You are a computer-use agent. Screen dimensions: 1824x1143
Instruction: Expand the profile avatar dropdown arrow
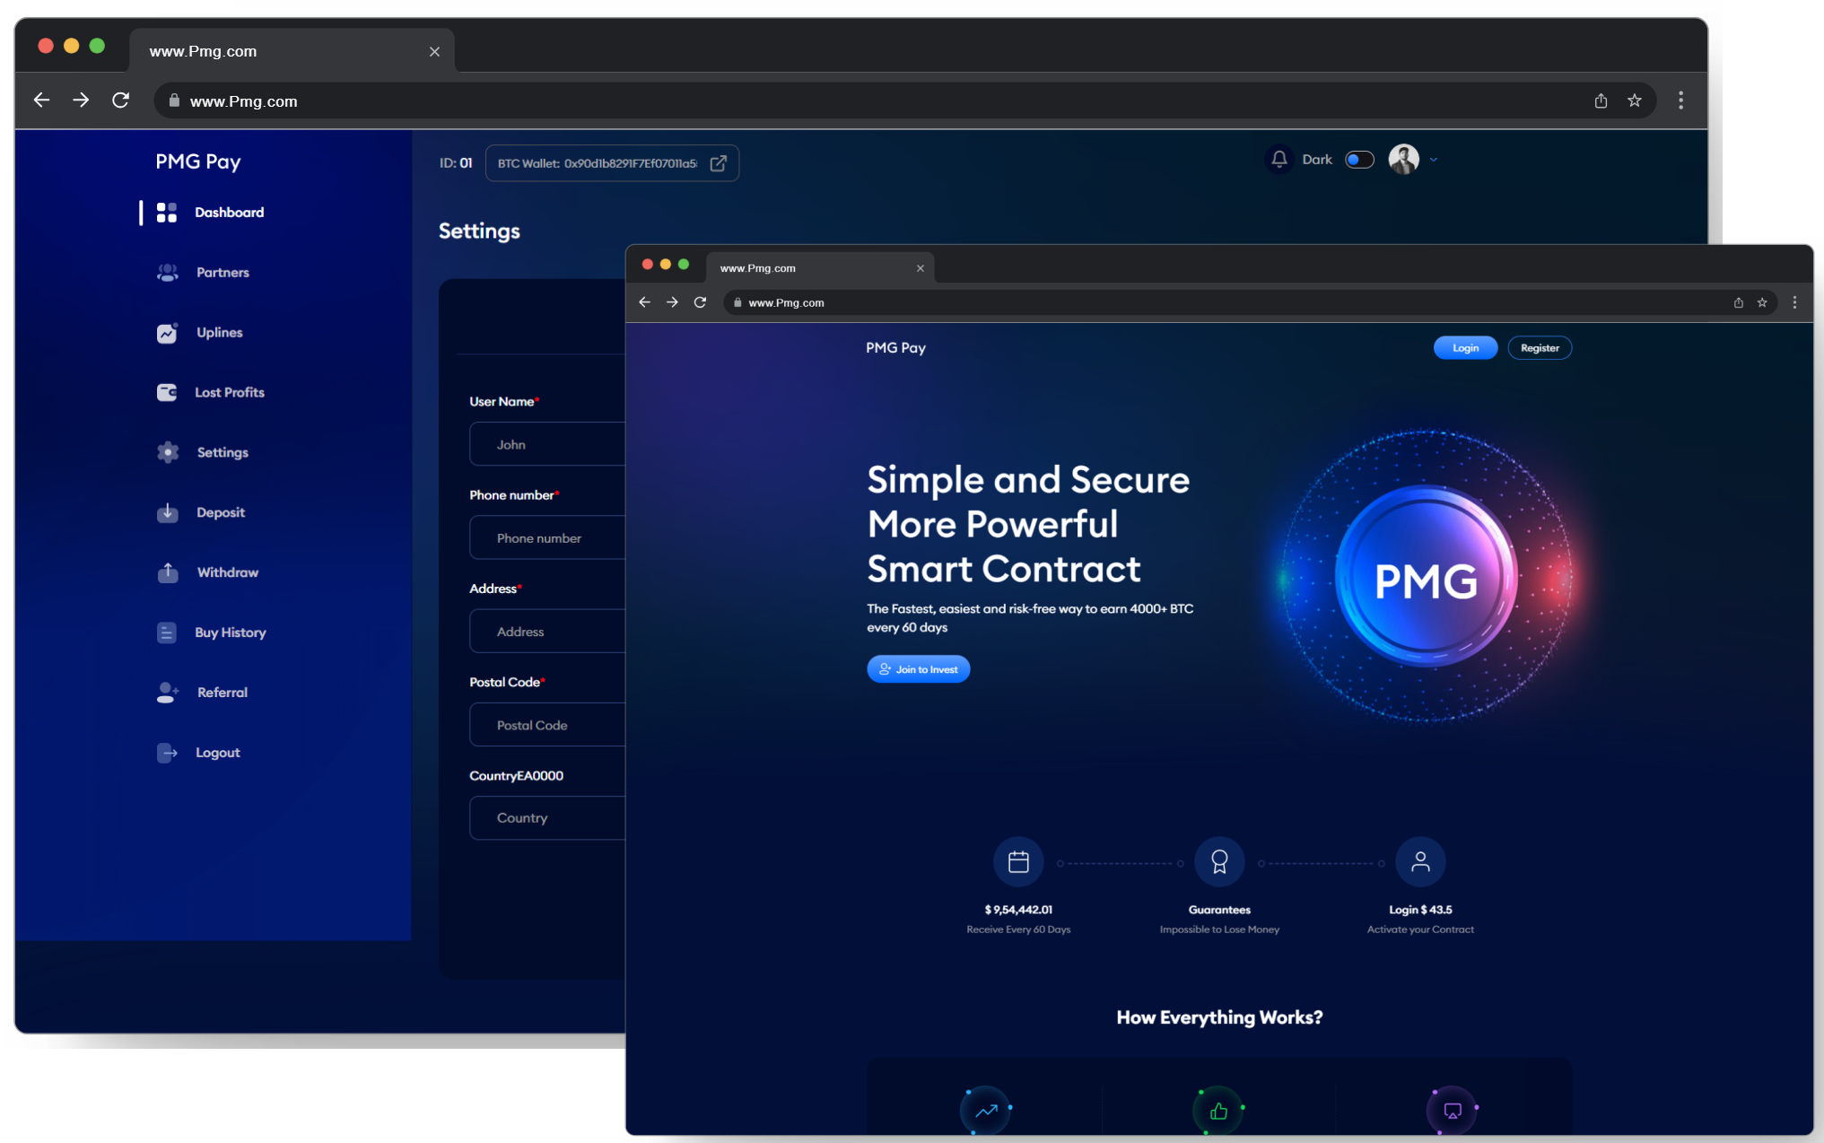[1434, 160]
